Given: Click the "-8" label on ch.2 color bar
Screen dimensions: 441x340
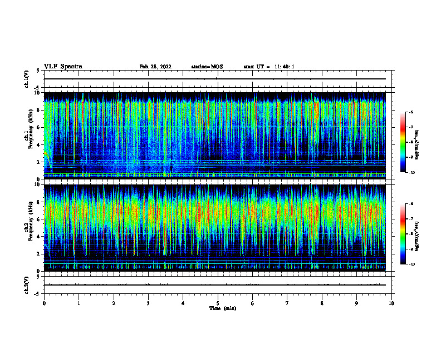Looking at the screenshot, I should pos(411,234).
